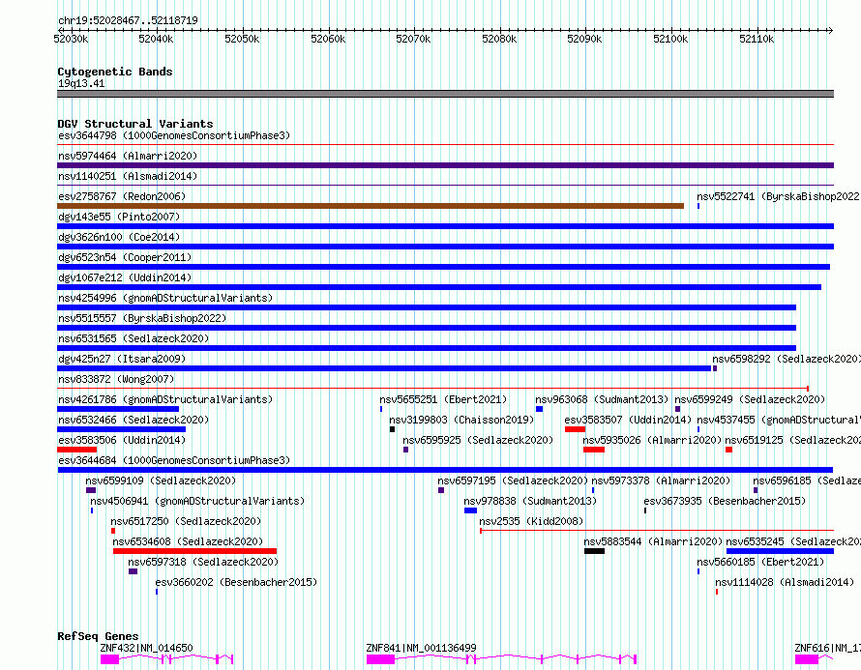Click nsv5515557 ByrskaBishop2022 label
861x670 pixels.
click(142, 318)
